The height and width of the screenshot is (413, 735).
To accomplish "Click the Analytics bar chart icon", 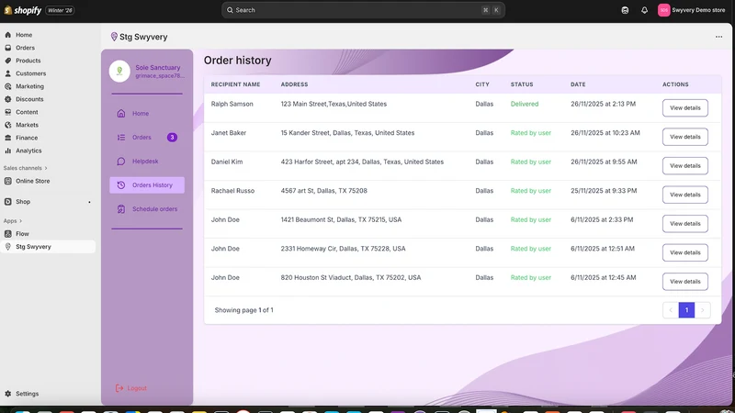I will click(8, 151).
